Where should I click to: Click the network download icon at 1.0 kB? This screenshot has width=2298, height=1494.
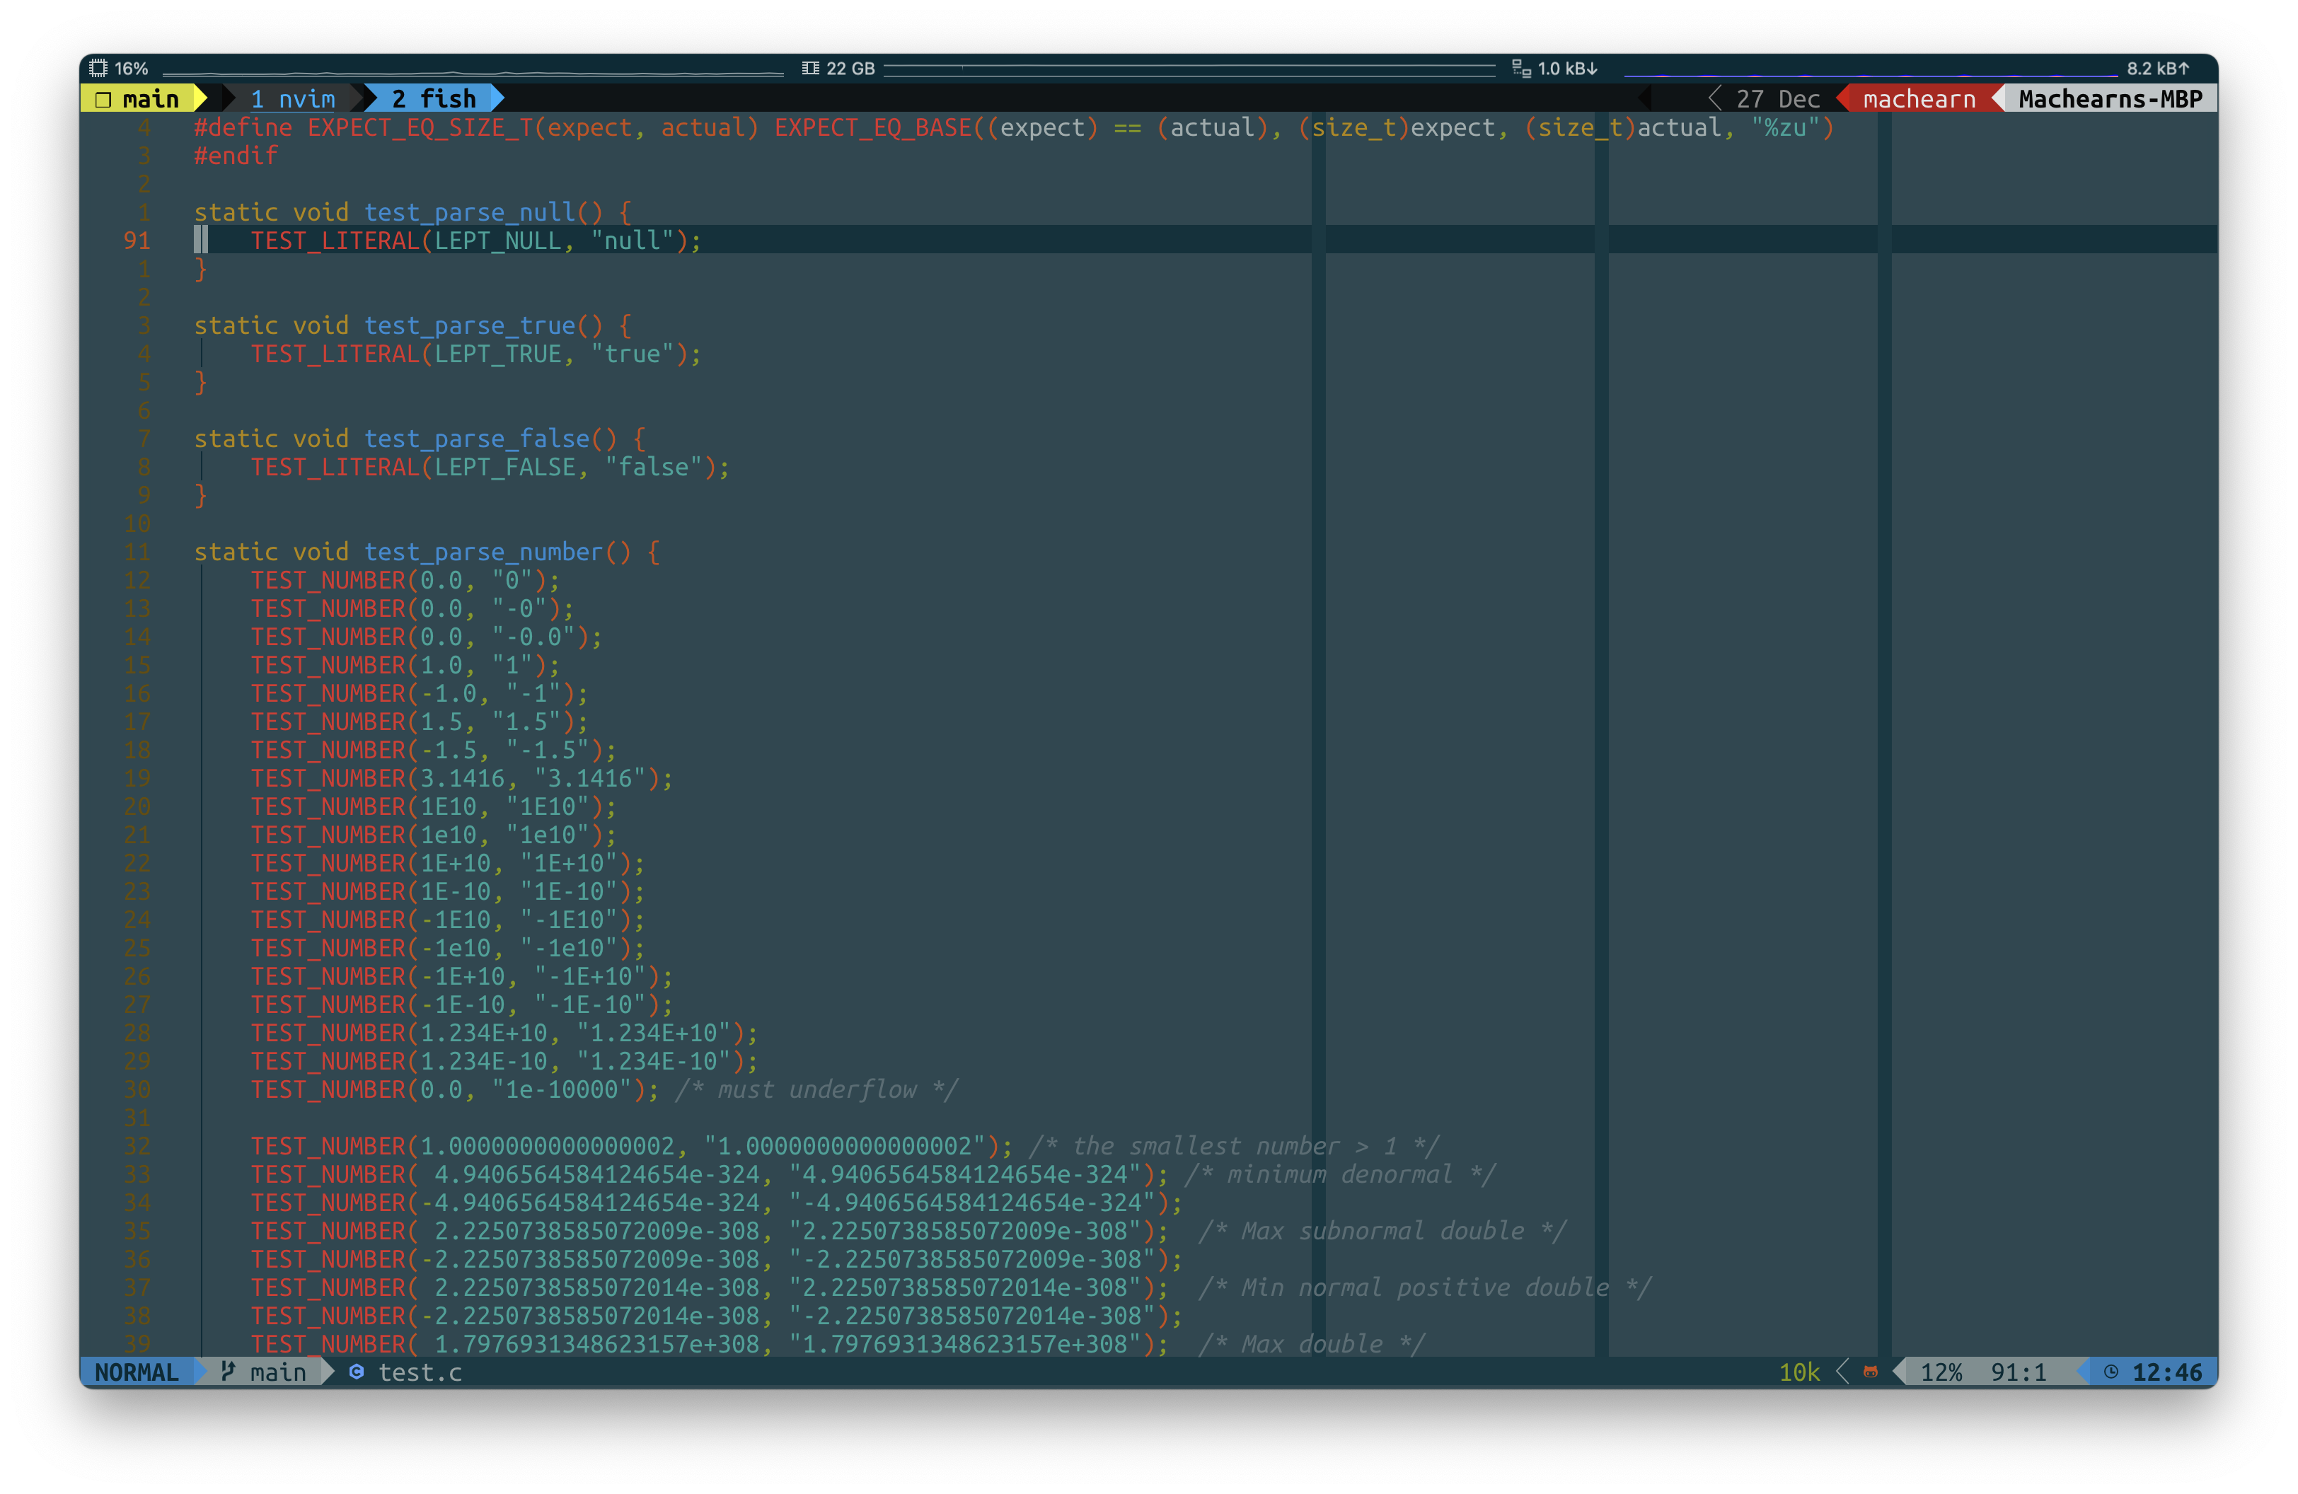point(1522,68)
